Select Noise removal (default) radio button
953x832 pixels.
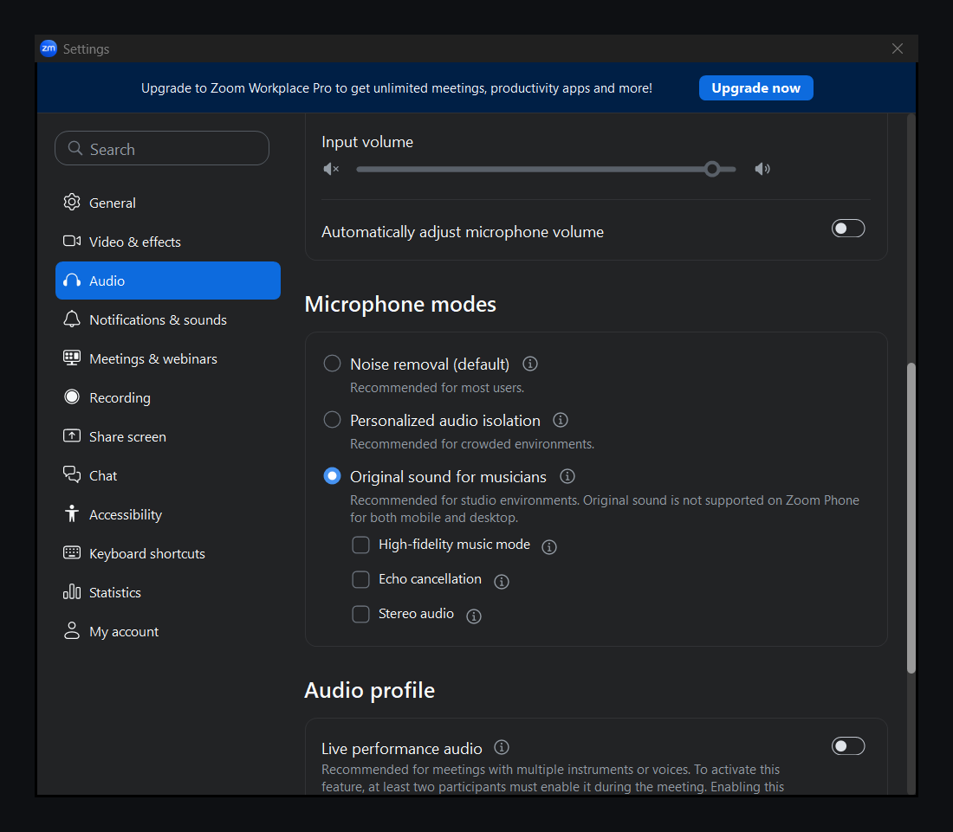point(332,364)
